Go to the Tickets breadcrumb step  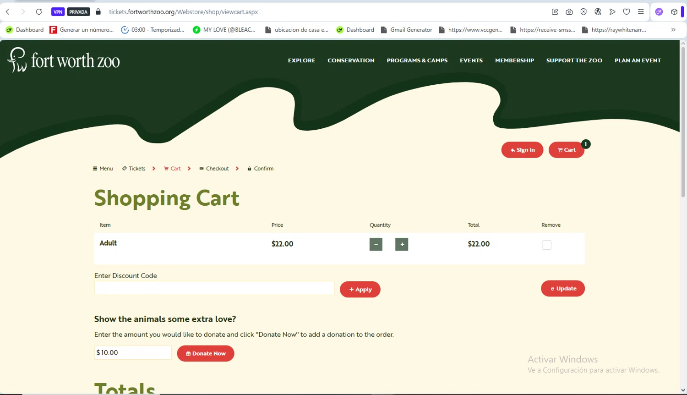click(134, 169)
